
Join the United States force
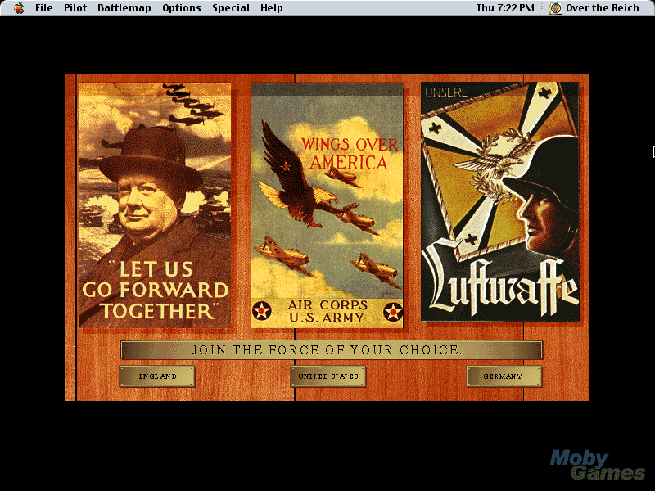(328, 376)
